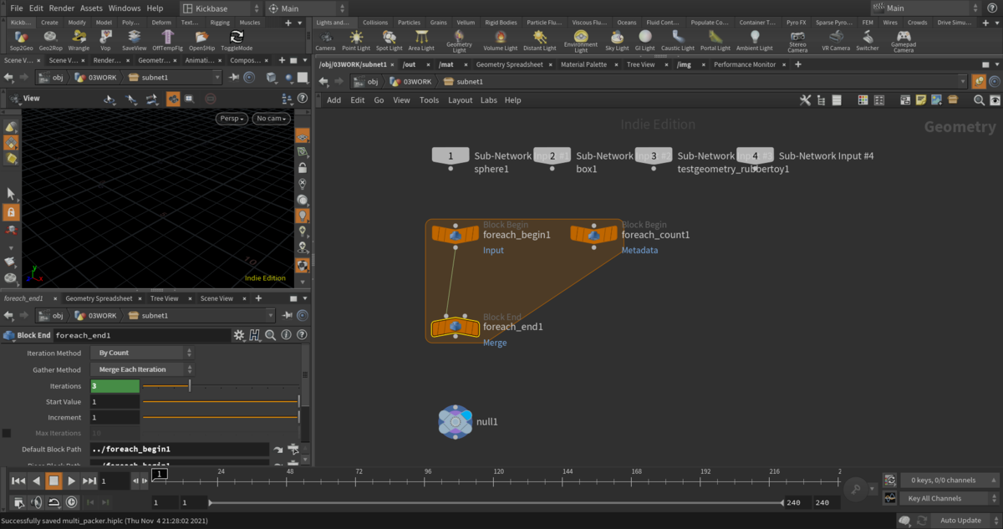
Task: Run the SaveView shelf tool
Action: tap(134, 41)
